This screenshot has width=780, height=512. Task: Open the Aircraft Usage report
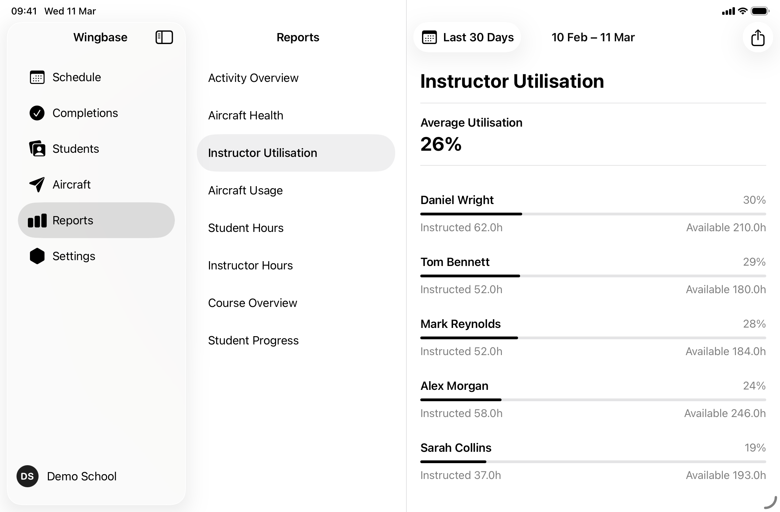click(x=296, y=191)
